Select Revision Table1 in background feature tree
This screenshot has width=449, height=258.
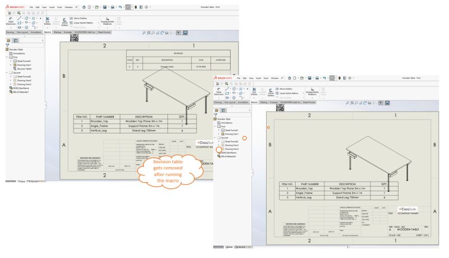tap(22, 69)
